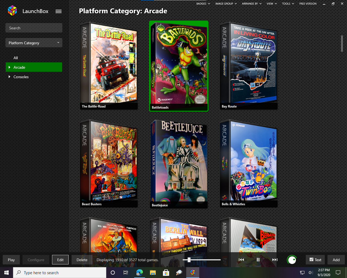This screenshot has width=347, height=278.
Task: Select All in the platform list
Action: coord(16,58)
